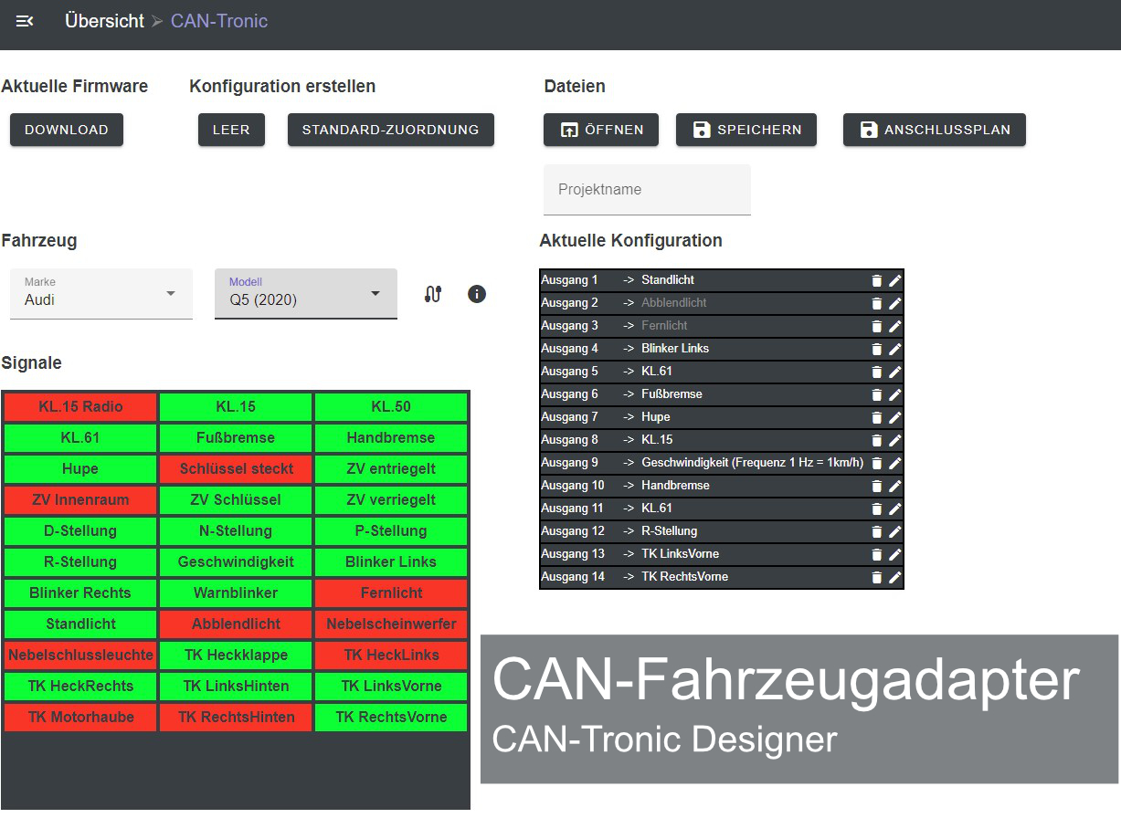Select the KL.15 Radio signal tile

[x=80, y=407]
